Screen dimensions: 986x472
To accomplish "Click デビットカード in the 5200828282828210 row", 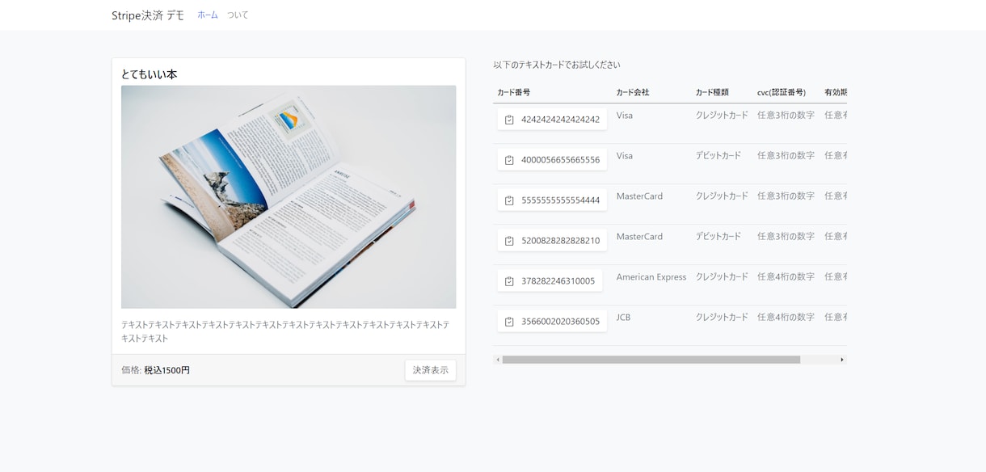I will pos(718,236).
